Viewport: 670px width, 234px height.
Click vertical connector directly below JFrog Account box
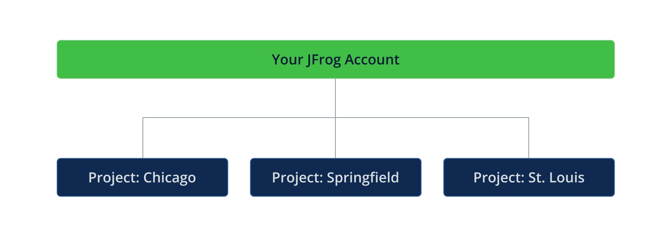[x=335, y=97]
